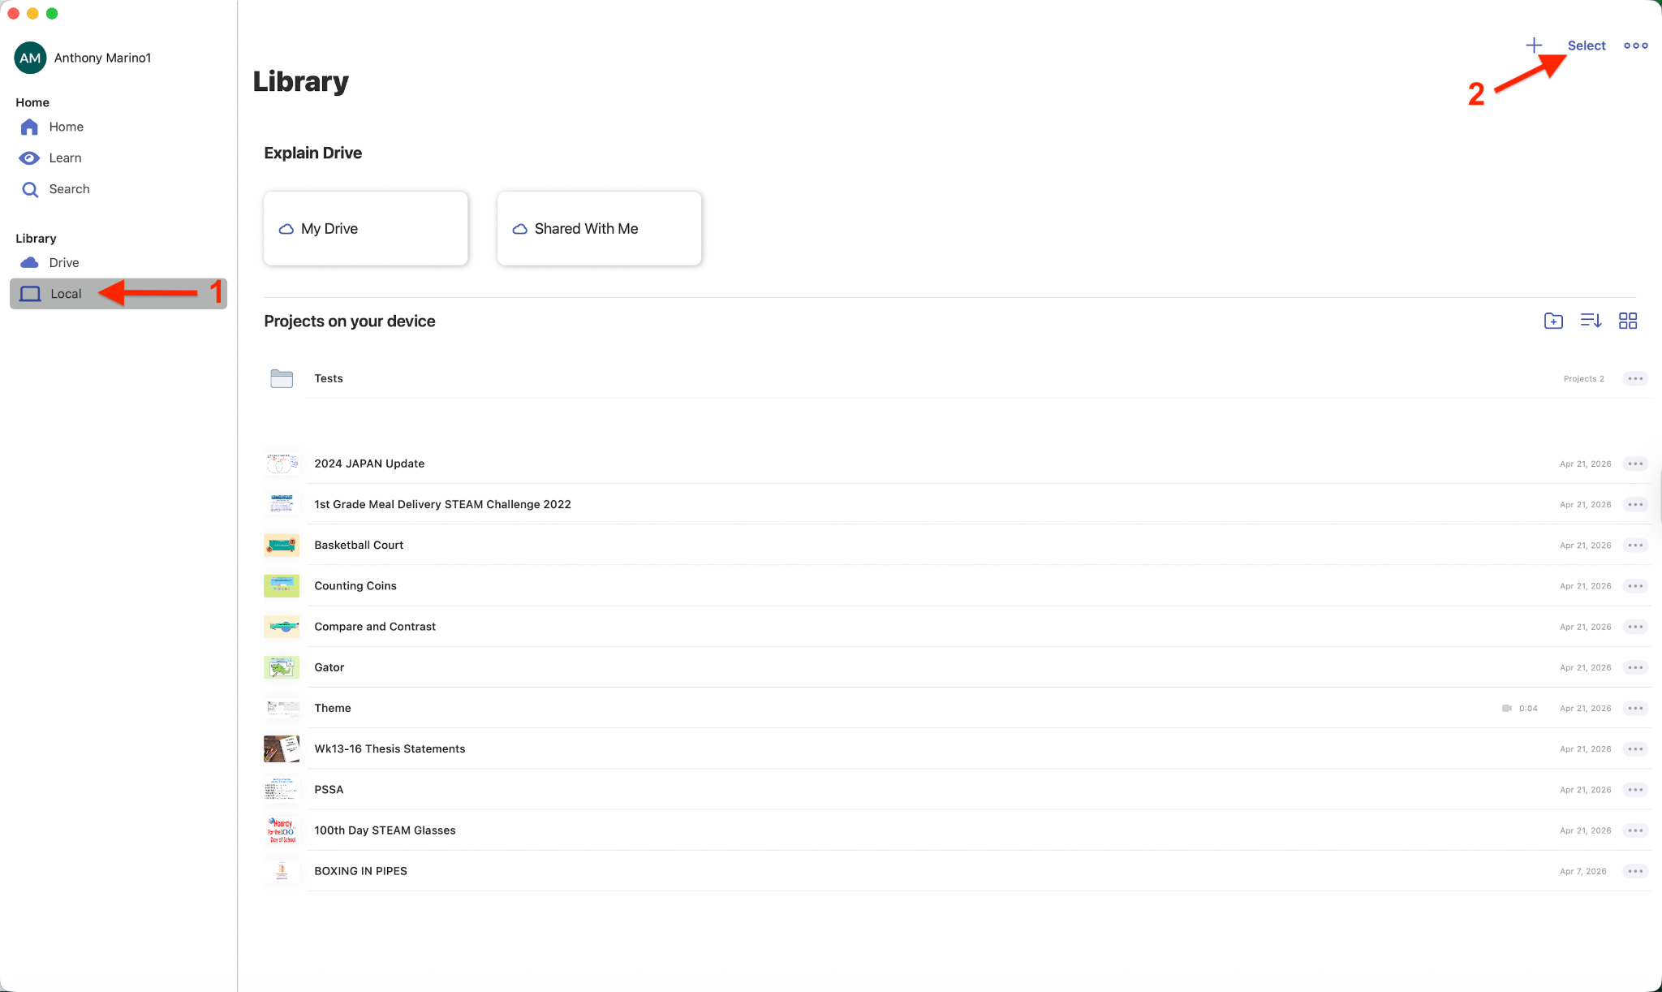Viewport: 1662px width, 992px height.
Task: Open the Tests folder icon
Action: click(282, 378)
